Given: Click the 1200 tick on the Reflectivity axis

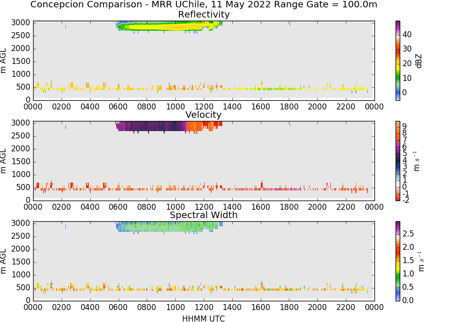Looking at the screenshot, I should pyautogui.click(x=204, y=106).
